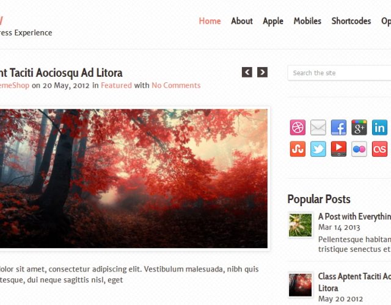Open the LinkedIn social icon
Viewport: 391px width, 305px height.
click(379, 127)
